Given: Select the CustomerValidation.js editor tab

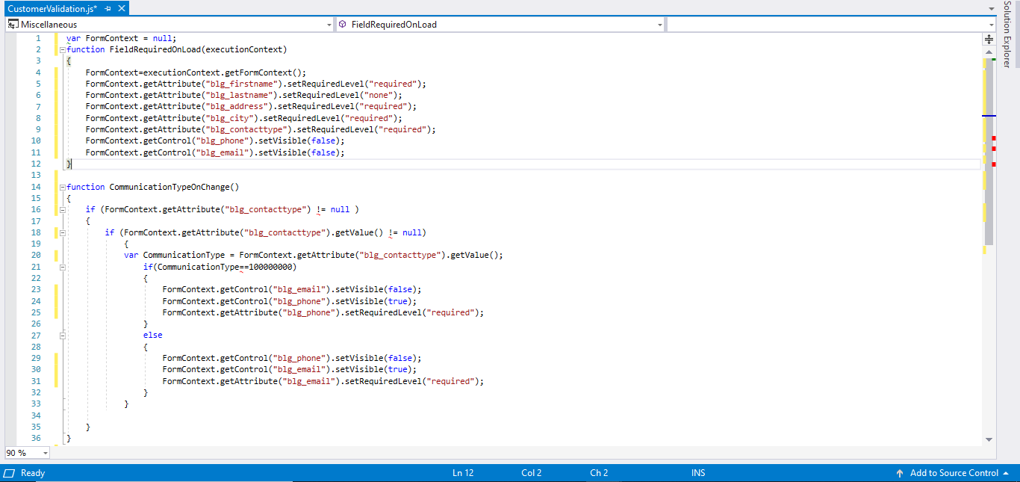Looking at the screenshot, I should tap(45, 9).
